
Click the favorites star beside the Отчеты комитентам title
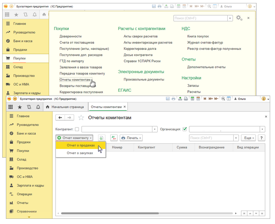pos(81,118)
